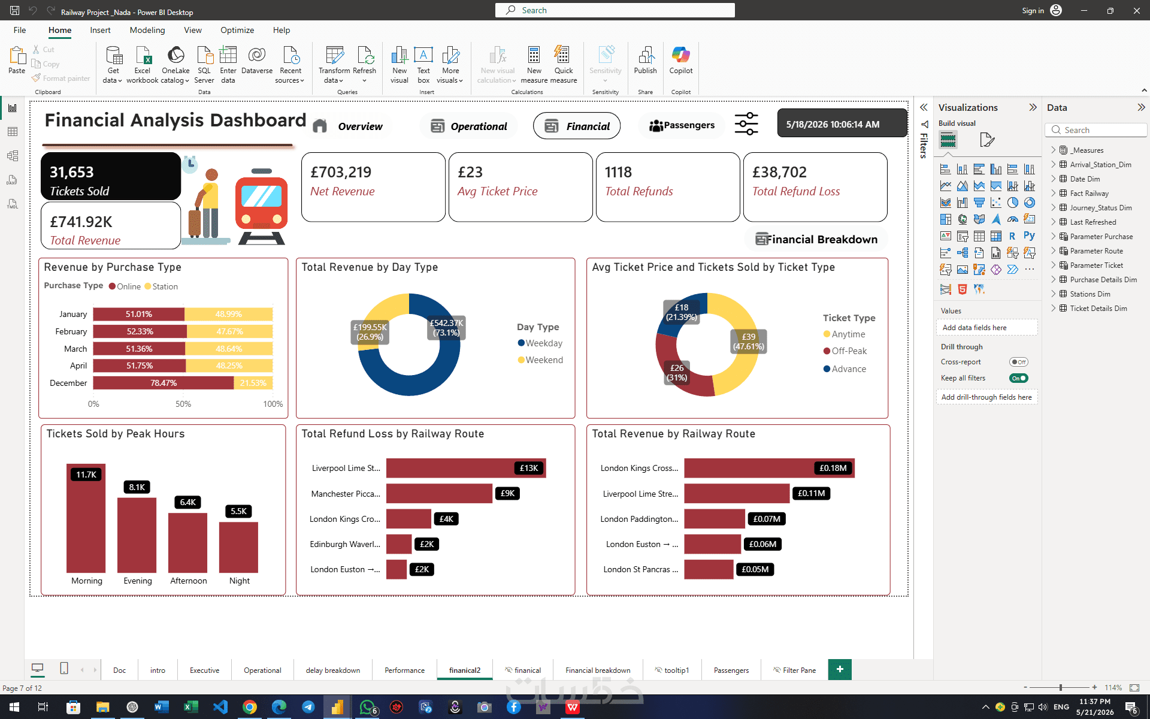This screenshot has height=719, width=1150.
Task: Click the Transform data icon
Action: tap(334, 55)
